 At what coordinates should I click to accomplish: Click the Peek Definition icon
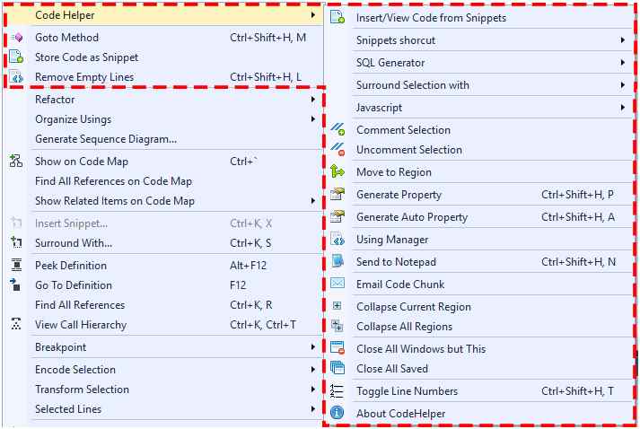point(16,266)
